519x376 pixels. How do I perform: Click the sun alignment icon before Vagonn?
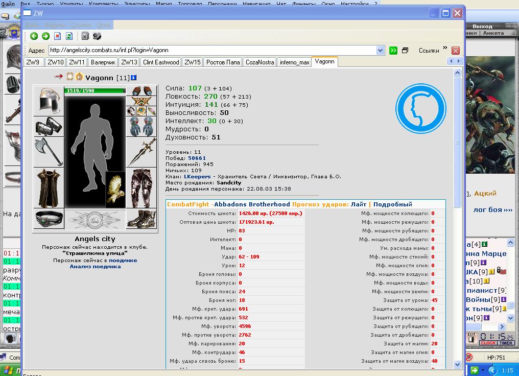click(x=70, y=77)
